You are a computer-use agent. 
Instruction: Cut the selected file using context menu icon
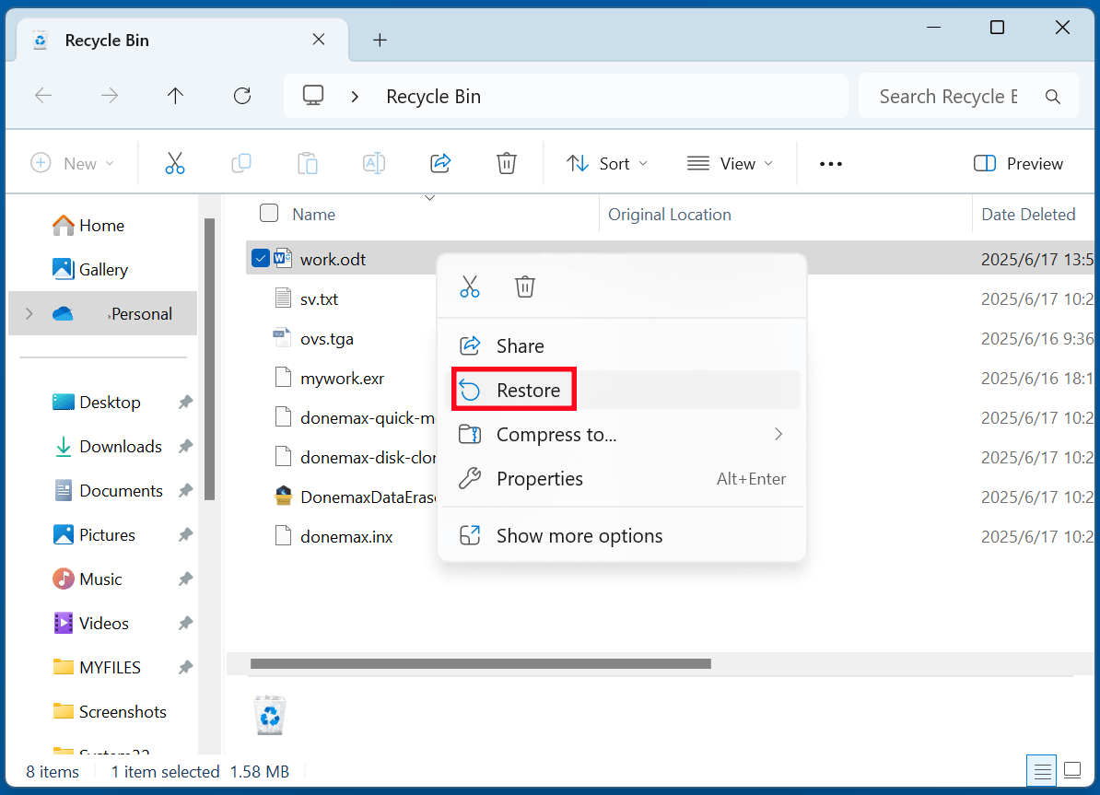point(470,286)
